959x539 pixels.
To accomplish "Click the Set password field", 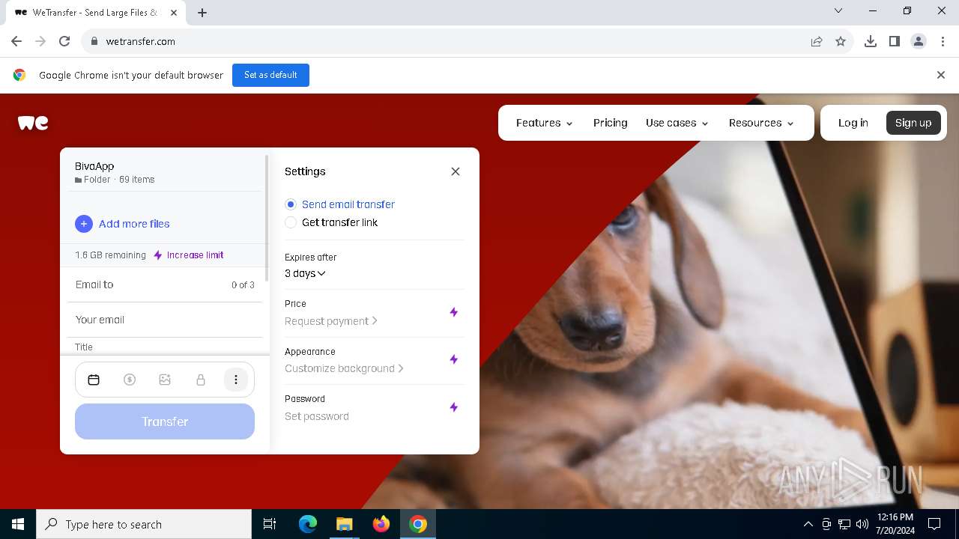I will click(317, 416).
